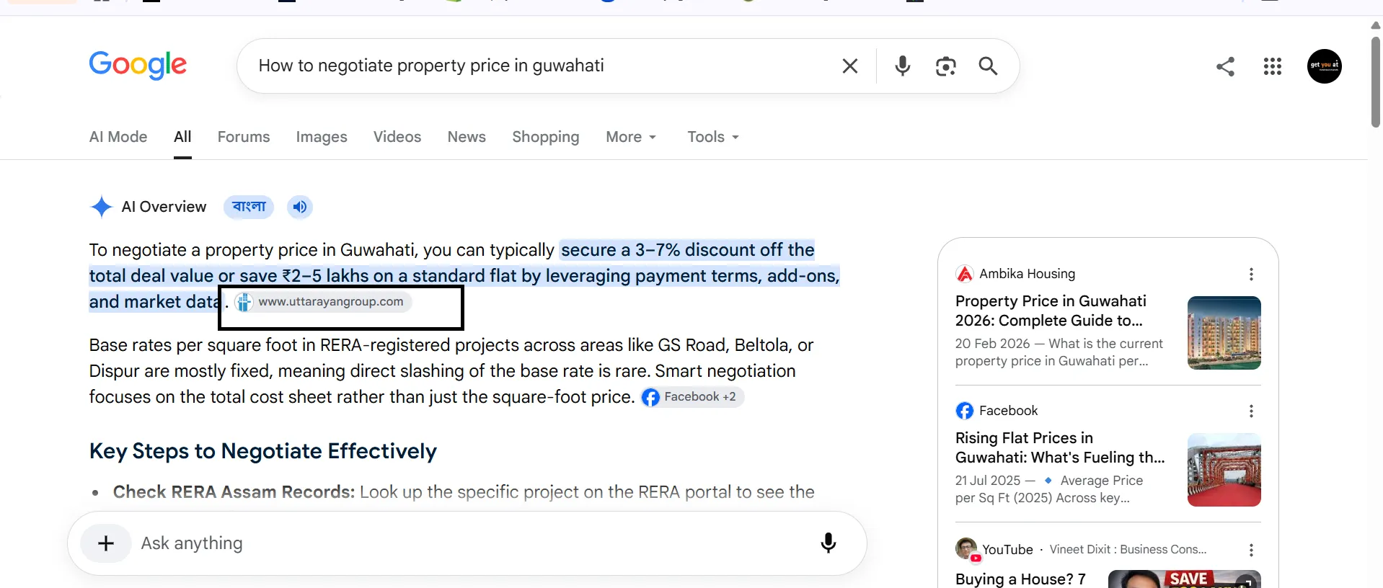Click the Google logo
Image resolution: width=1383 pixels, height=588 pixels.
click(138, 65)
